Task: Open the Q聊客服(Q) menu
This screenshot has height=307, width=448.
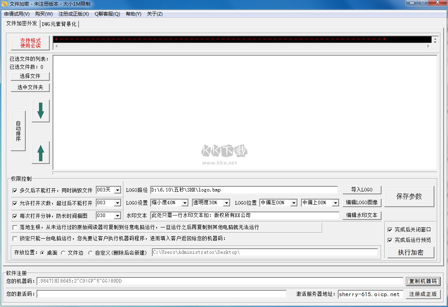Action: coord(107,14)
